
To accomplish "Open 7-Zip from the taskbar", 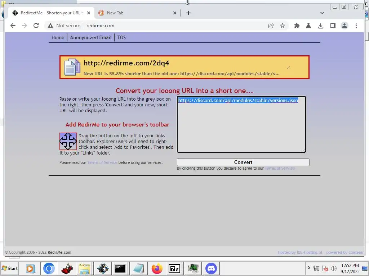I will click(174, 268).
